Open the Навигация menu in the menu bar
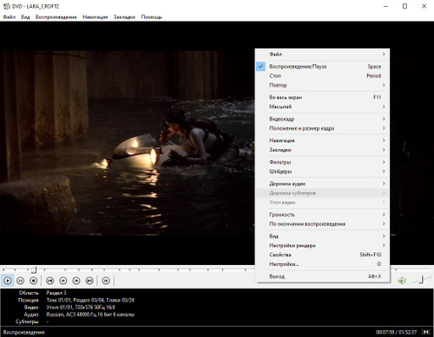Viewport: 434px width, 337px height. (95, 17)
